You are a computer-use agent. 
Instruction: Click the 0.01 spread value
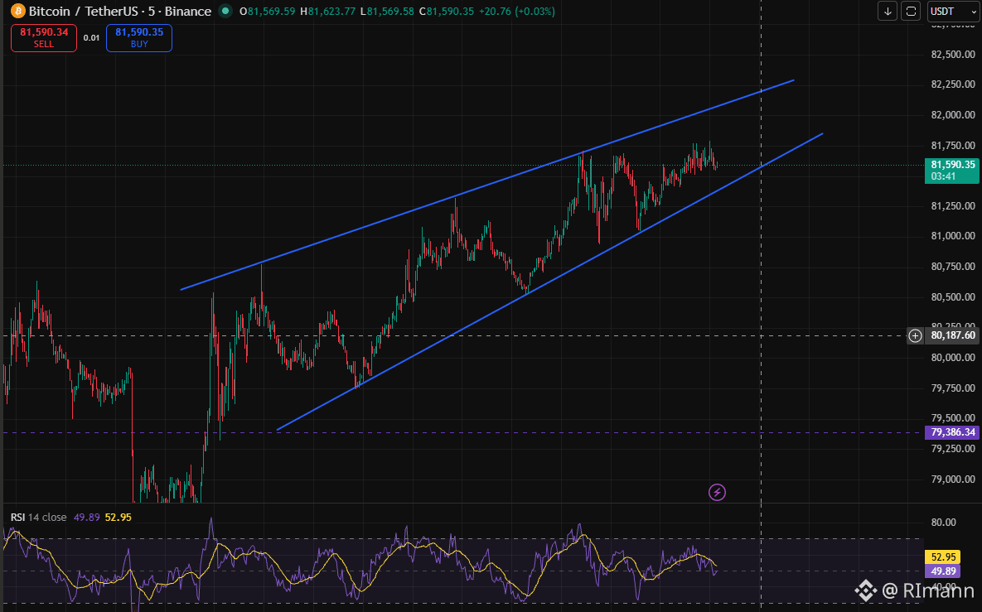91,38
